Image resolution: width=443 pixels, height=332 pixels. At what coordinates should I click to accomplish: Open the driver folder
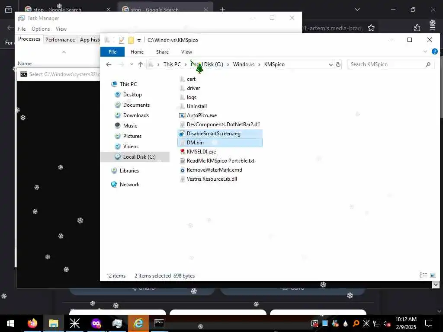[193, 88]
